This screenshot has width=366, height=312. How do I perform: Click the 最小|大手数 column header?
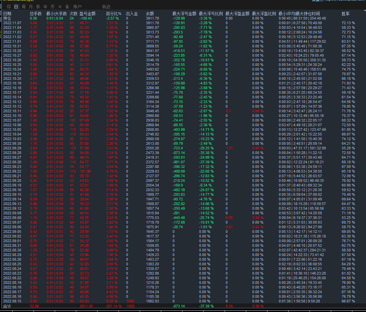click(x=56, y=14)
